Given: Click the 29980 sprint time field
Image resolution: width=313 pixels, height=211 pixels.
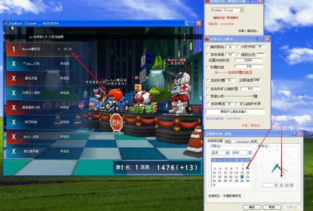Looking at the screenshot, I should click(x=248, y=60).
